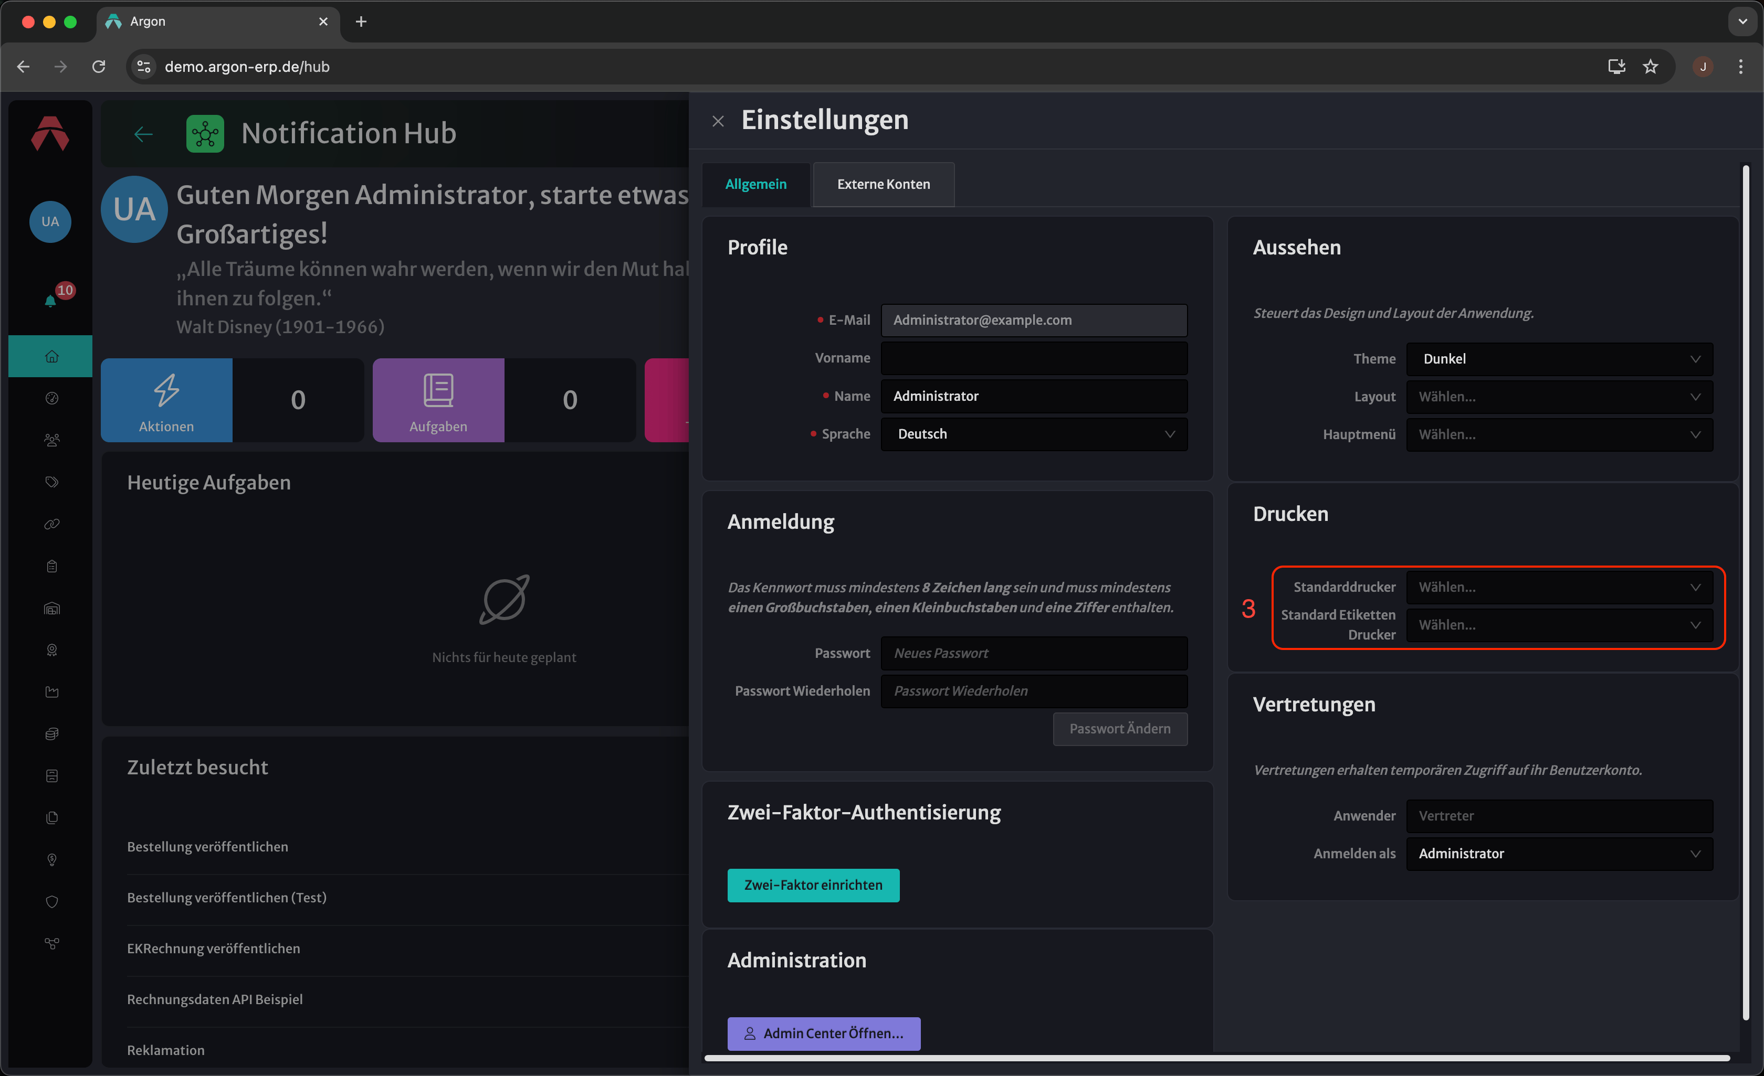1764x1076 pixels.
Task: Open the Theme dropdown showing Dunkel
Action: (1559, 359)
